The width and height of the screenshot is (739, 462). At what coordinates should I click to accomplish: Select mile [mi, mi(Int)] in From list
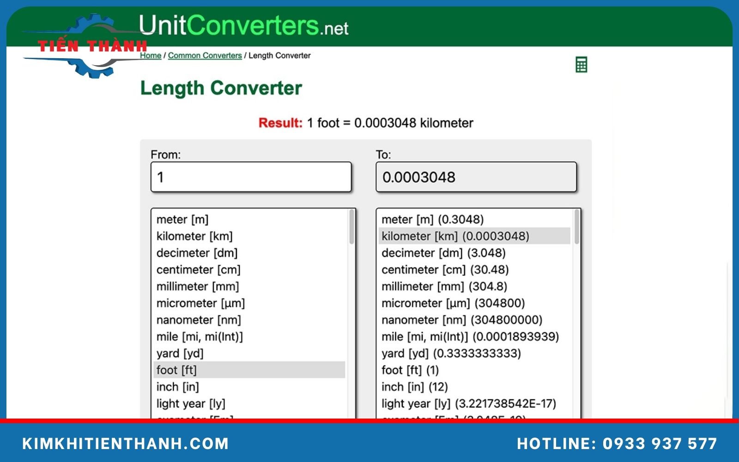pyautogui.click(x=200, y=337)
